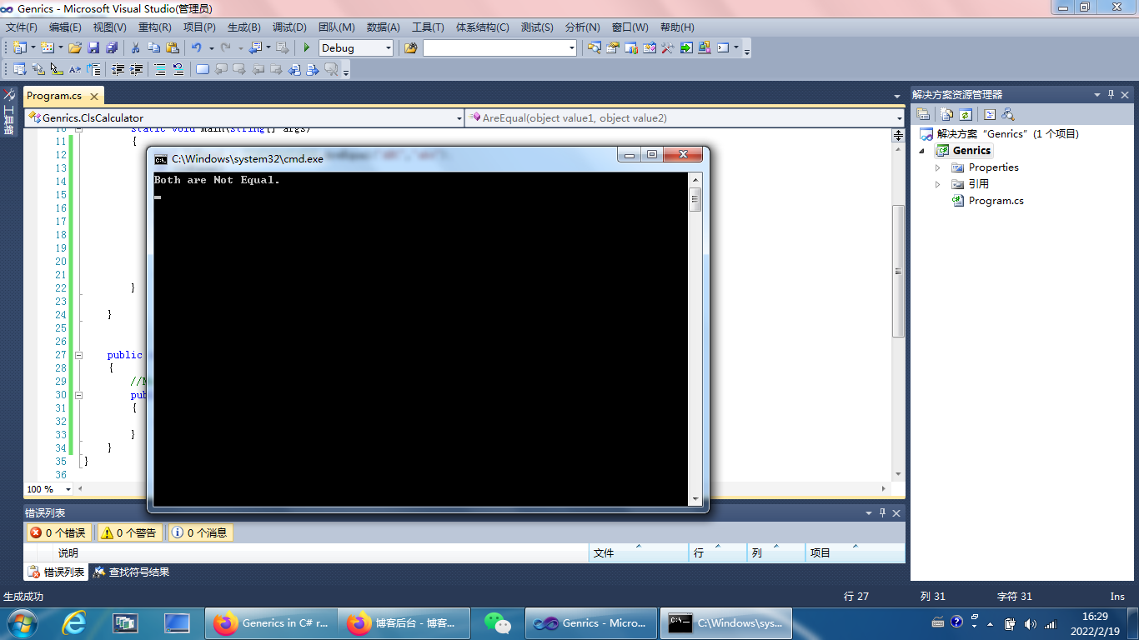Open the 调试(D) debug menu
This screenshot has height=640, width=1139.
pyautogui.click(x=289, y=27)
